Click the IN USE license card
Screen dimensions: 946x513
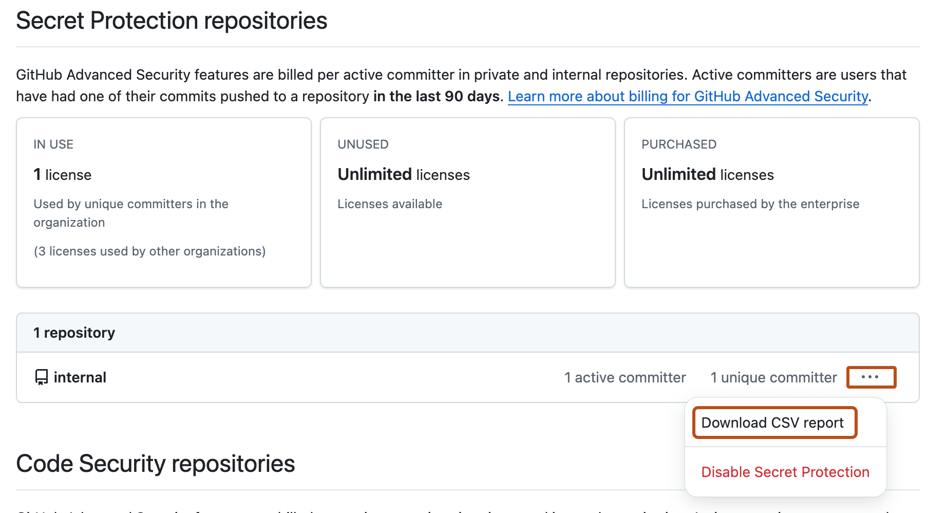pos(163,202)
